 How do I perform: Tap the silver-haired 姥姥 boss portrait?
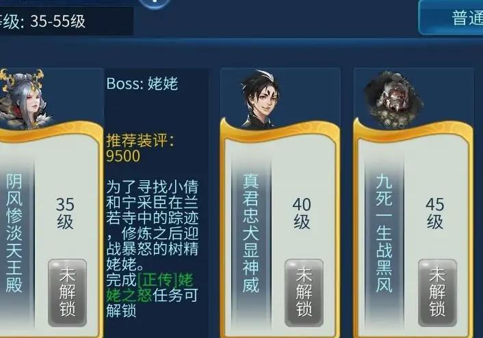pos(25,99)
